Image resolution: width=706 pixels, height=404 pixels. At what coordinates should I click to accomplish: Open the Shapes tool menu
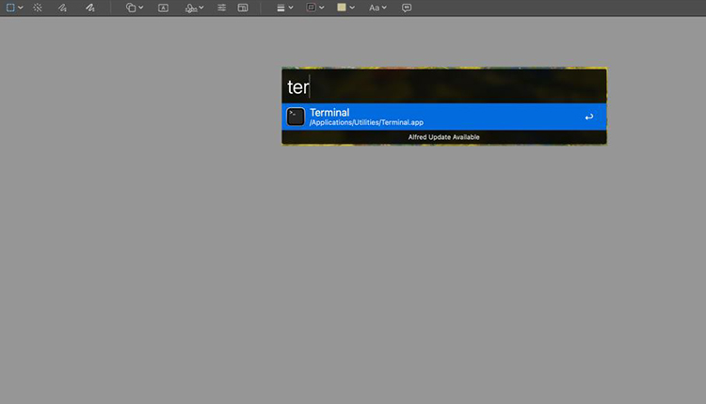coord(135,8)
